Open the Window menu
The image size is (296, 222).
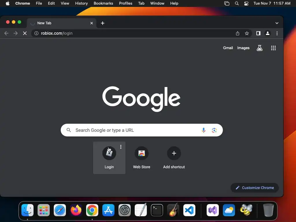point(157,3)
